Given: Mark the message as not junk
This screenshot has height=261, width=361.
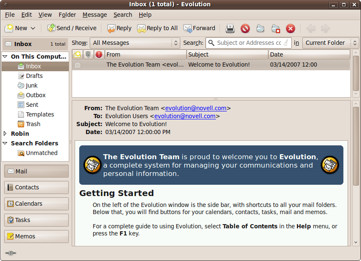Looking at the screenshot, I should point(275,28).
